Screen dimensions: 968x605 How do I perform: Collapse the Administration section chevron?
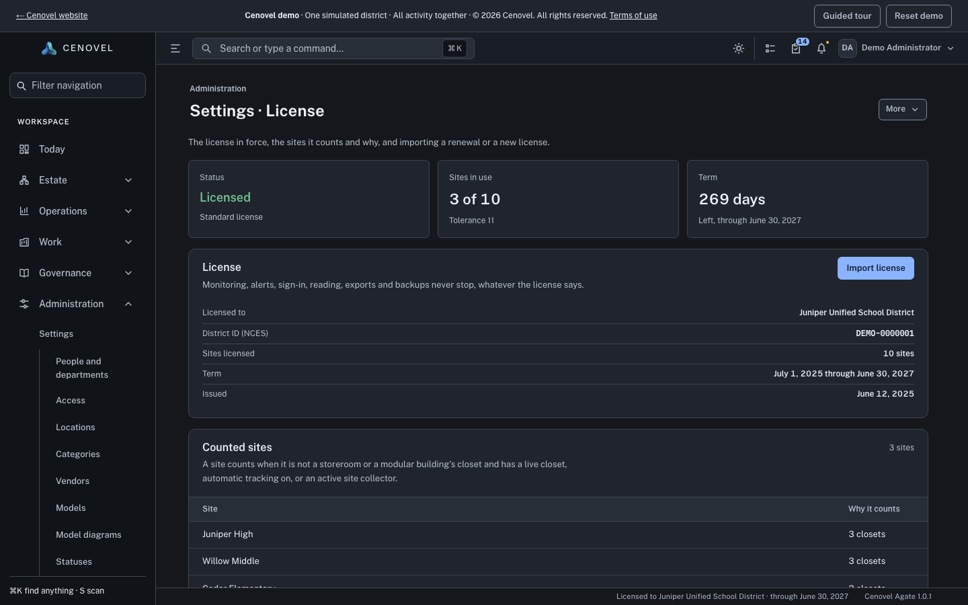(x=128, y=304)
